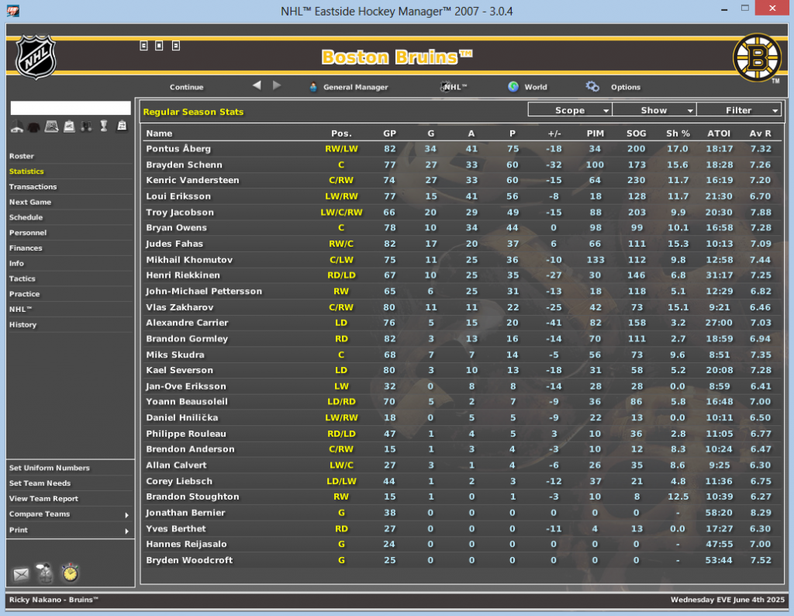Click the middle square header layout icon
The width and height of the screenshot is (794, 616).
tap(159, 46)
